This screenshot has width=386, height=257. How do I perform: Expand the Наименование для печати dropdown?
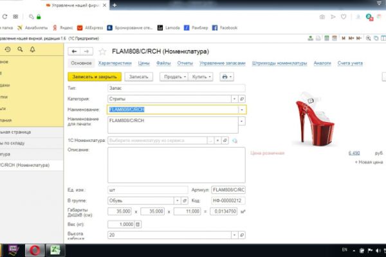[242, 121]
